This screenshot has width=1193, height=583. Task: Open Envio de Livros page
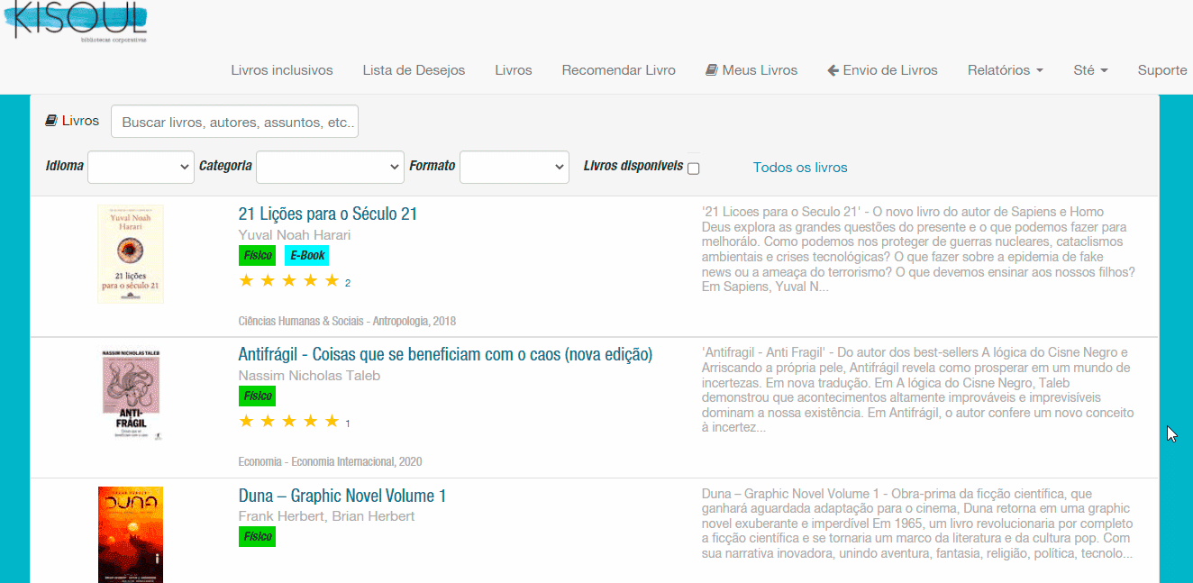pos(882,70)
